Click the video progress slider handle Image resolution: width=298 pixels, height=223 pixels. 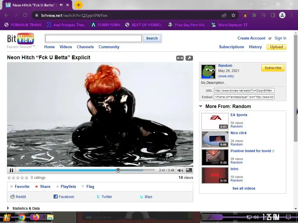point(118,170)
